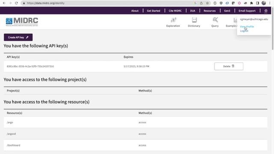Screen dimensions: 274x154
Task: Click the API key(s) column header
Action: click(x=13, y=57)
